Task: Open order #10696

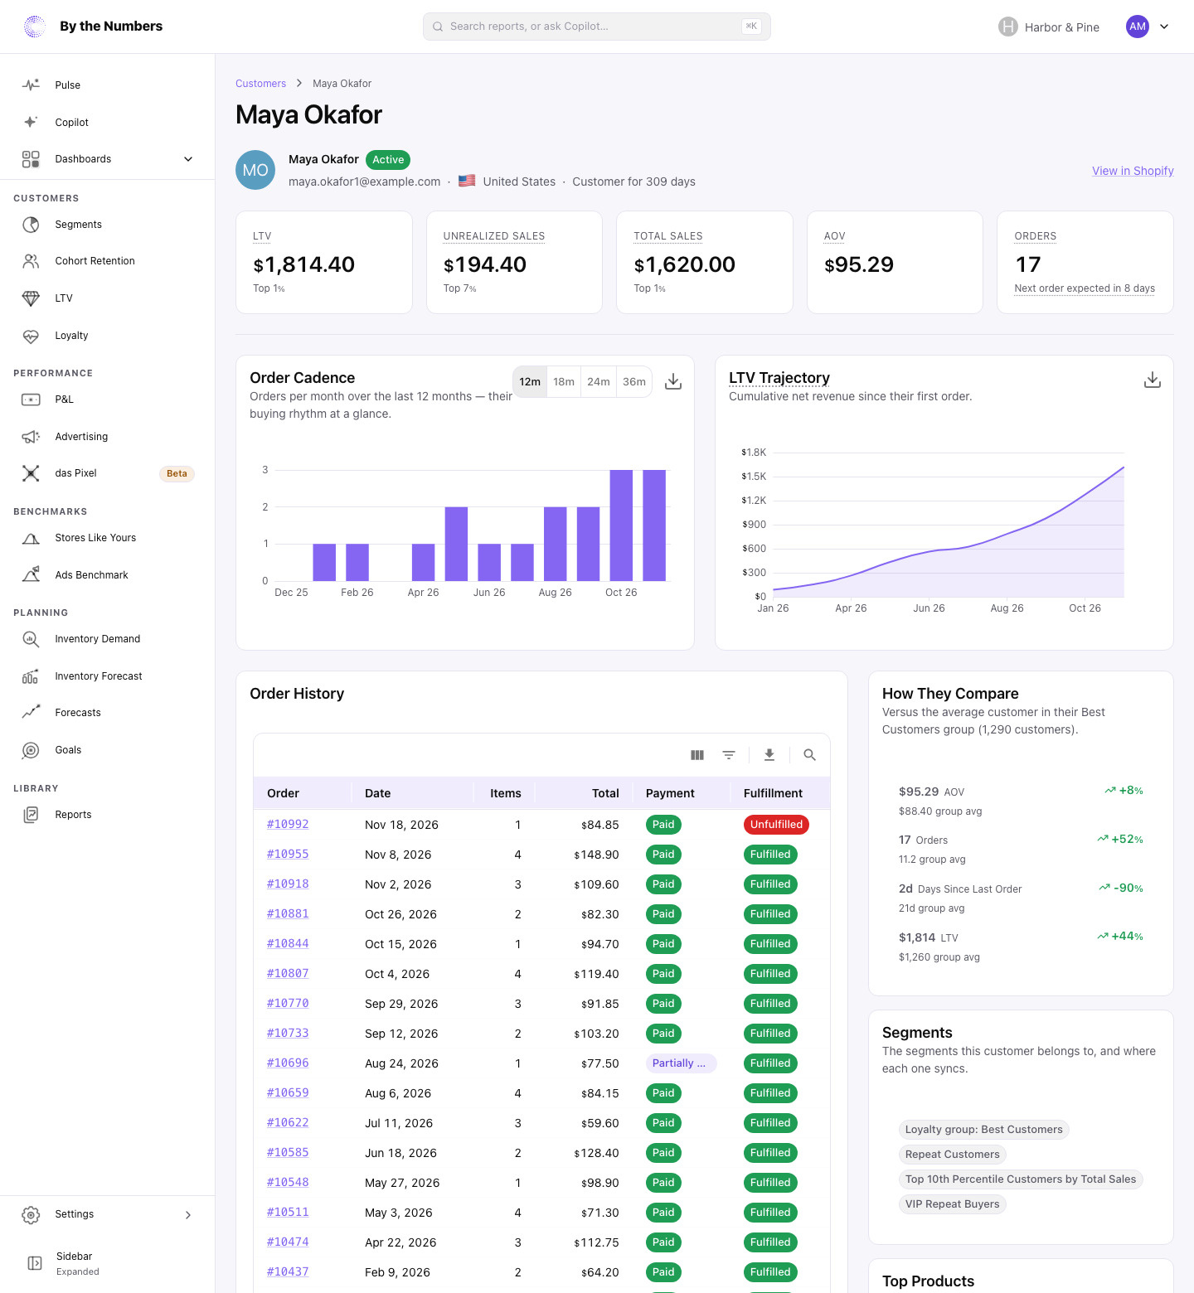Action: pos(288,1063)
